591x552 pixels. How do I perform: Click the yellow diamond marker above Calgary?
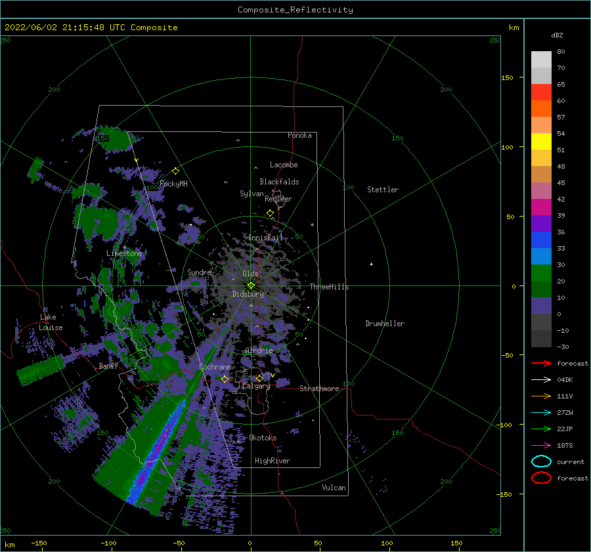pos(259,378)
